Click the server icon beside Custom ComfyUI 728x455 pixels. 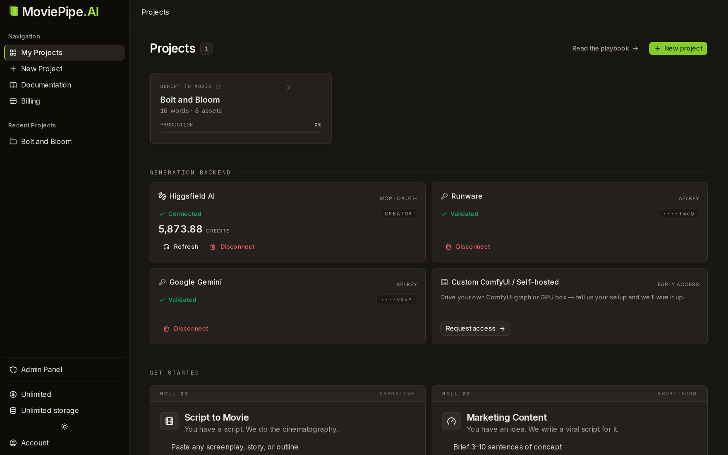click(444, 282)
